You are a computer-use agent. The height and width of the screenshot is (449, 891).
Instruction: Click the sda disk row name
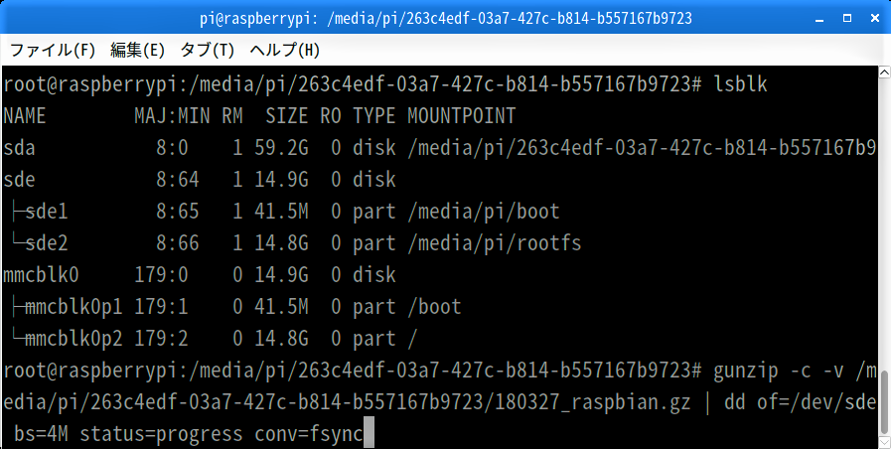pyautogui.click(x=19, y=148)
